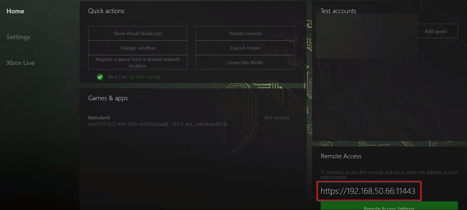467x210 pixels.
Task: Open Settings in the sidebar
Action: click(18, 37)
